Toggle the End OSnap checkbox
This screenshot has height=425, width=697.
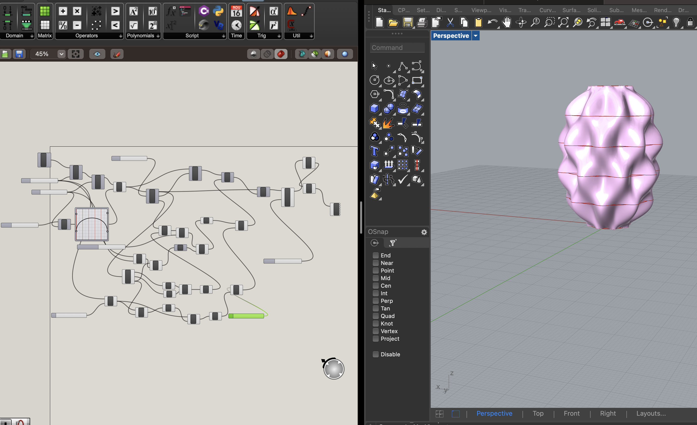coord(376,255)
